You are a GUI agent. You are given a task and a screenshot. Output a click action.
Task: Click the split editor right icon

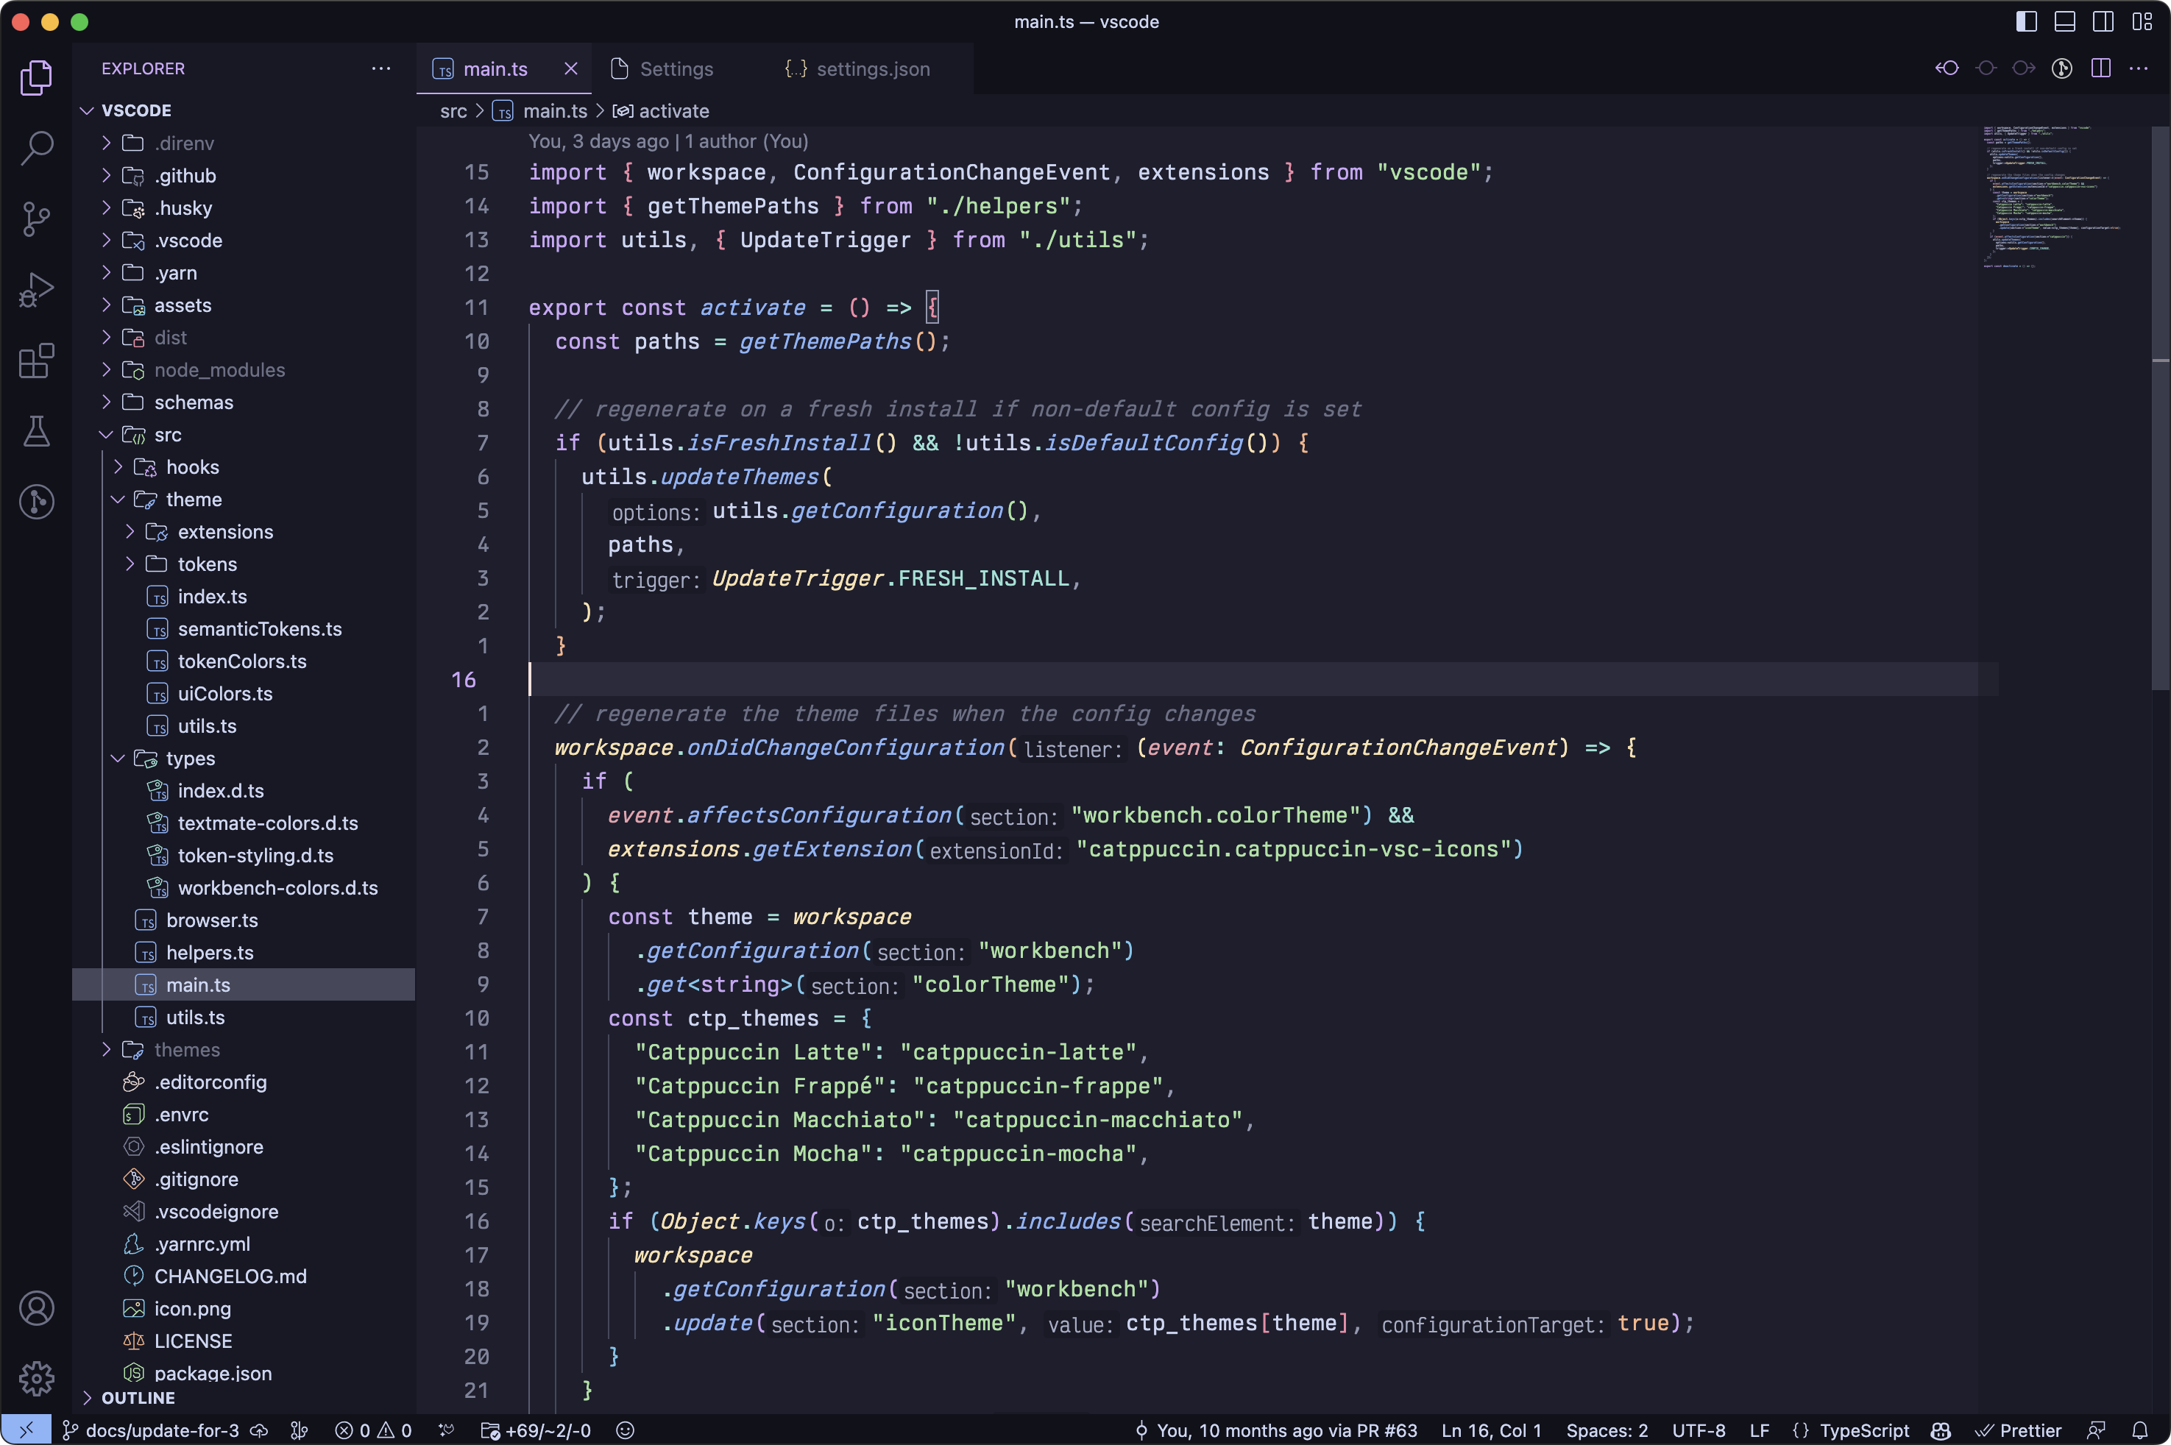click(2100, 68)
